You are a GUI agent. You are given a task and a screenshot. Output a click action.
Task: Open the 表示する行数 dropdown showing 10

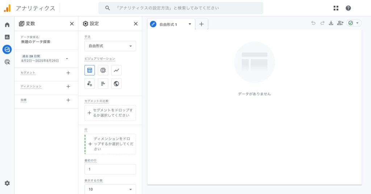point(110,189)
